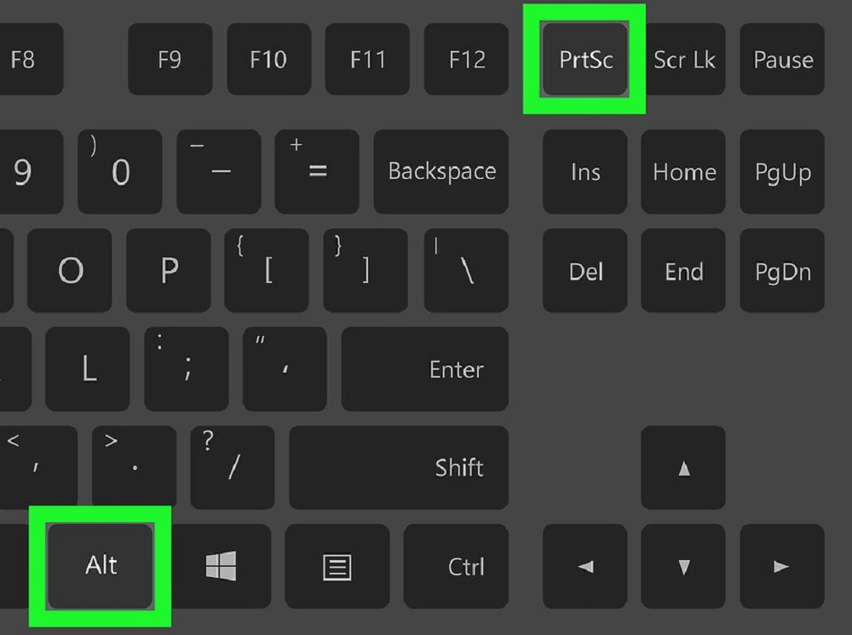852x635 pixels.
Task: Click the Enter key
Action: (425, 368)
